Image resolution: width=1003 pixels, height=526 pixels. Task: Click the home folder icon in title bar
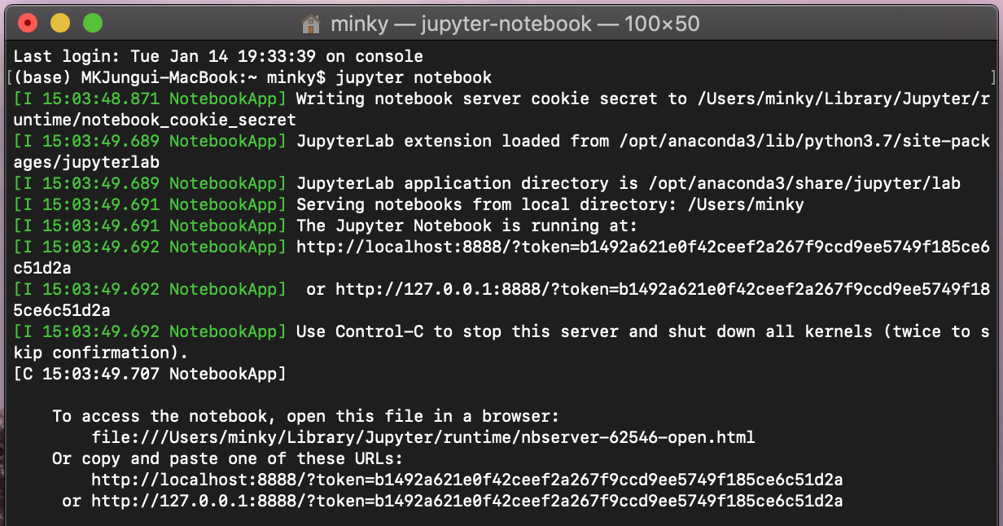coord(310,24)
